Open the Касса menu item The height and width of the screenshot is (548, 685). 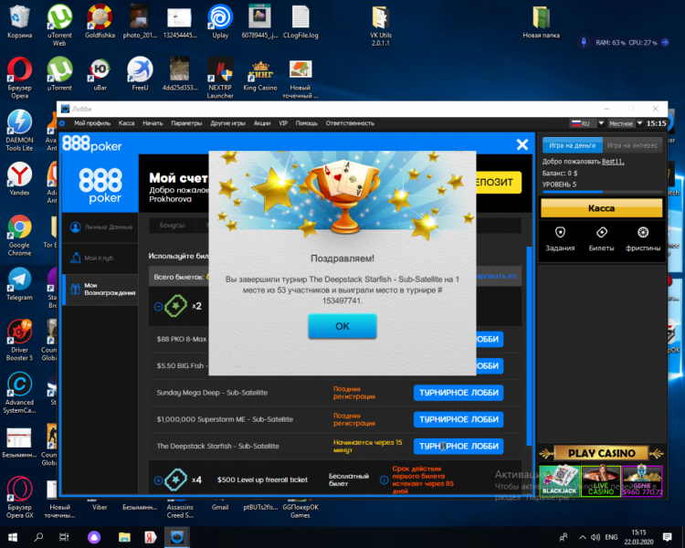pyautogui.click(x=127, y=122)
